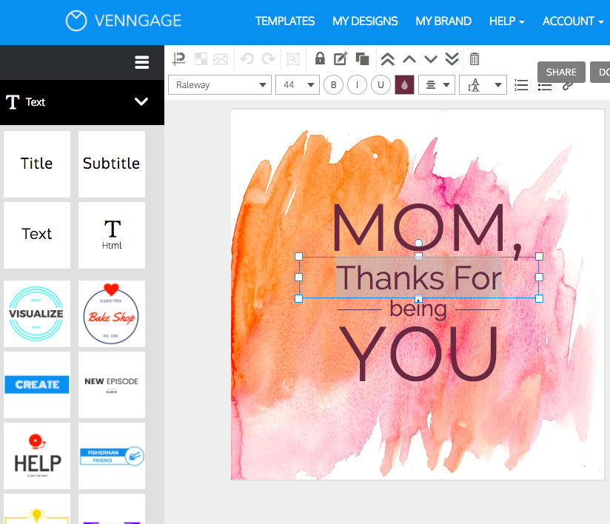Open the text alignment dropdown
This screenshot has width=610, height=524.
[x=437, y=85]
